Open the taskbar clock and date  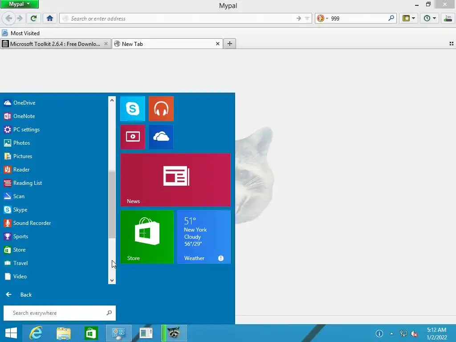point(436,334)
